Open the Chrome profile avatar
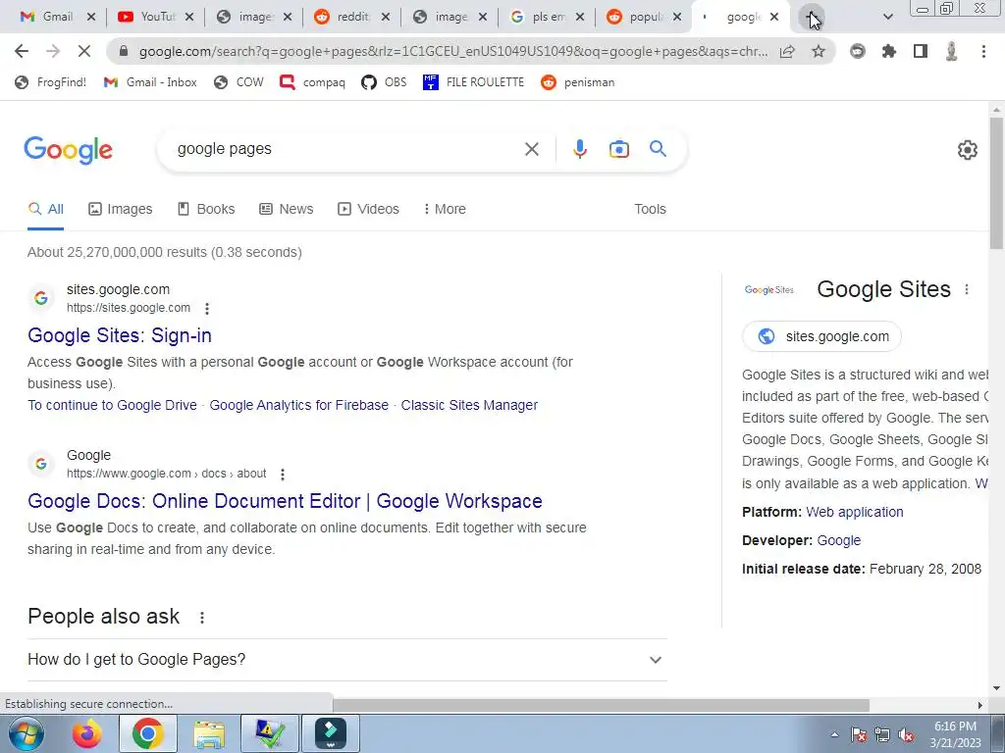Image resolution: width=1005 pixels, height=753 pixels. tap(952, 51)
